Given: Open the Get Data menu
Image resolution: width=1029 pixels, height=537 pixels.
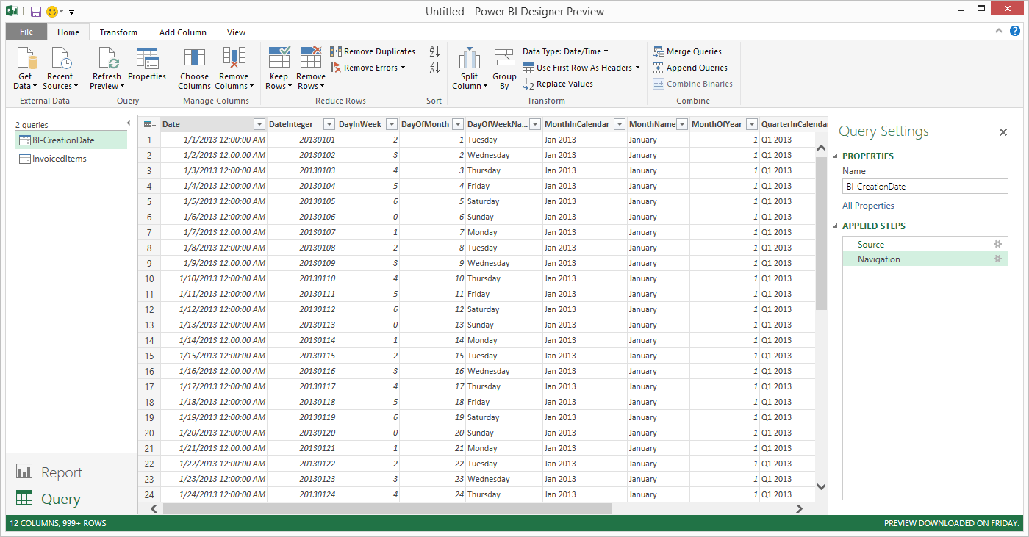Looking at the screenshot, I should [26, 68].
